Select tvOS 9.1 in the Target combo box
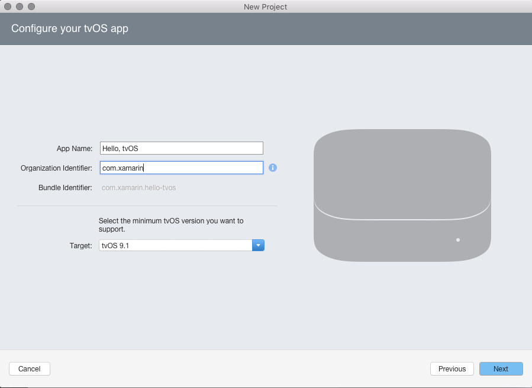The height and width of the screenshot is (388, 532). coord(178,245)
